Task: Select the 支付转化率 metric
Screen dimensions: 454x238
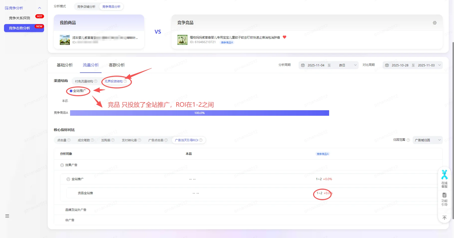Action: tap(129, 140)
